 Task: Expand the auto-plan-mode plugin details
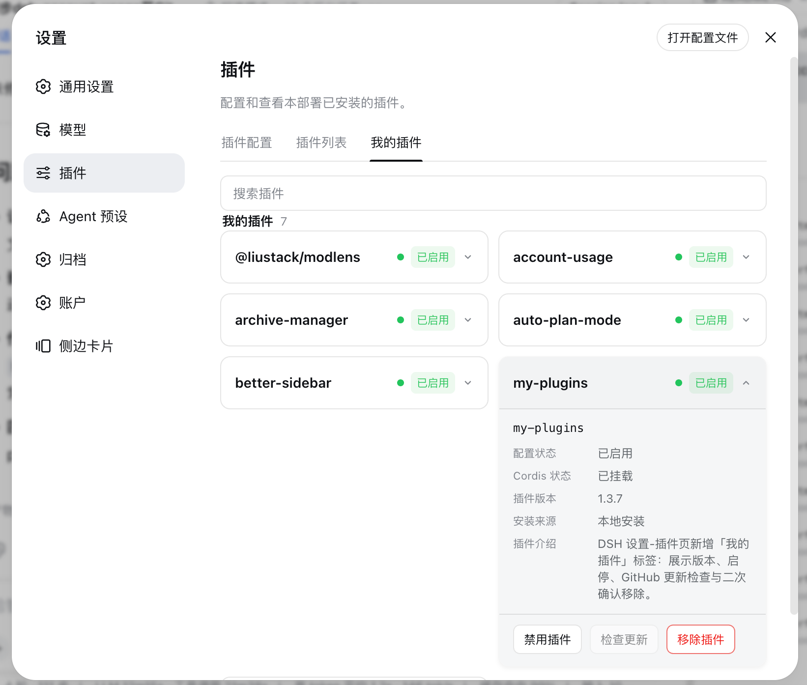tap(746, 320)
